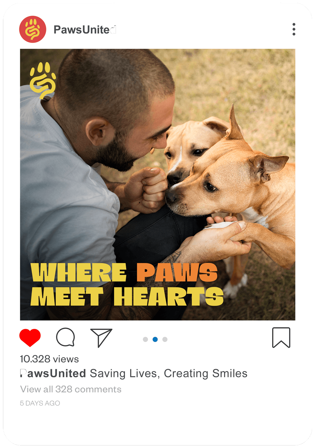Click the yellow paw logo on photo
The image size is (315, 448).
(x=43, y=81)
